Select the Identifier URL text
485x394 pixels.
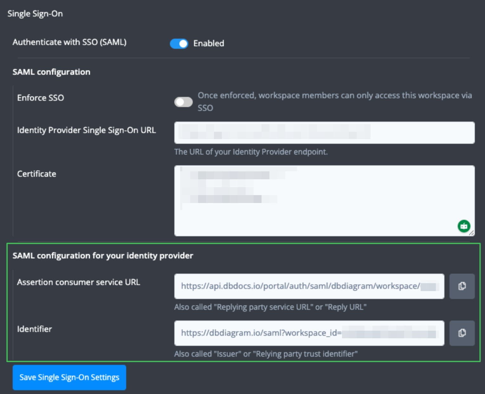pyautogui.click(x=309, y=333)
